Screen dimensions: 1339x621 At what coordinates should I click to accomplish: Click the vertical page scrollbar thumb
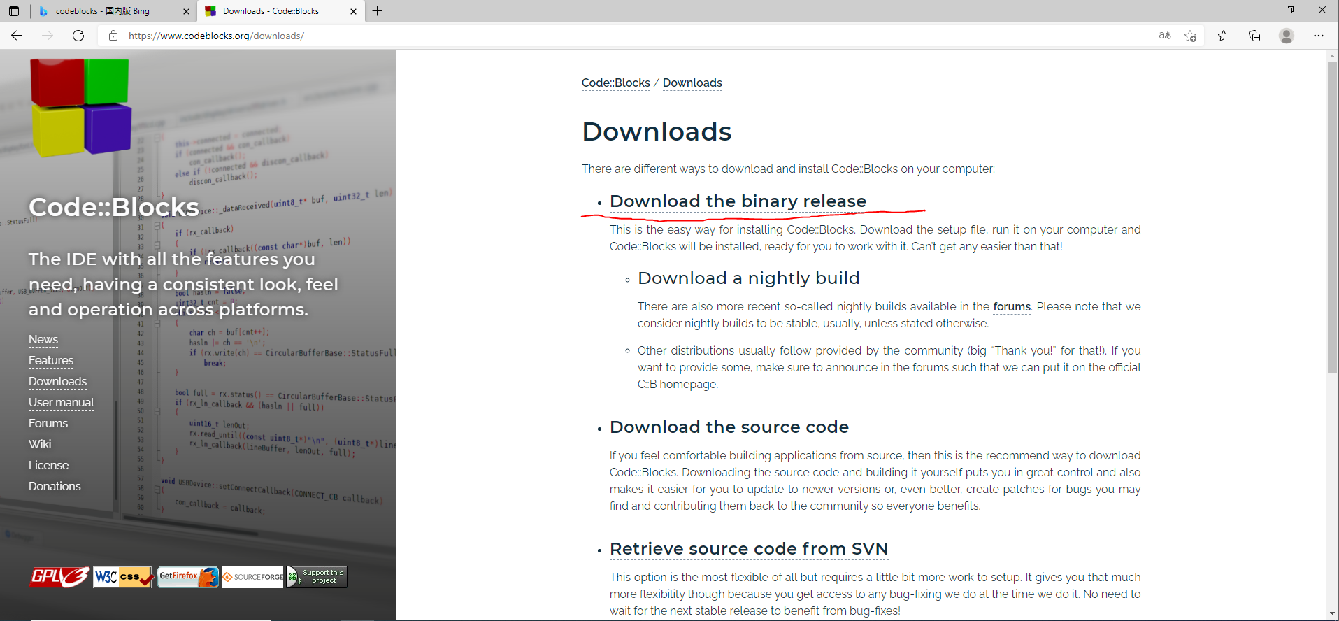tap(1332, 217)
